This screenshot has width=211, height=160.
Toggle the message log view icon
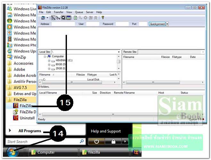coord(69,18)
